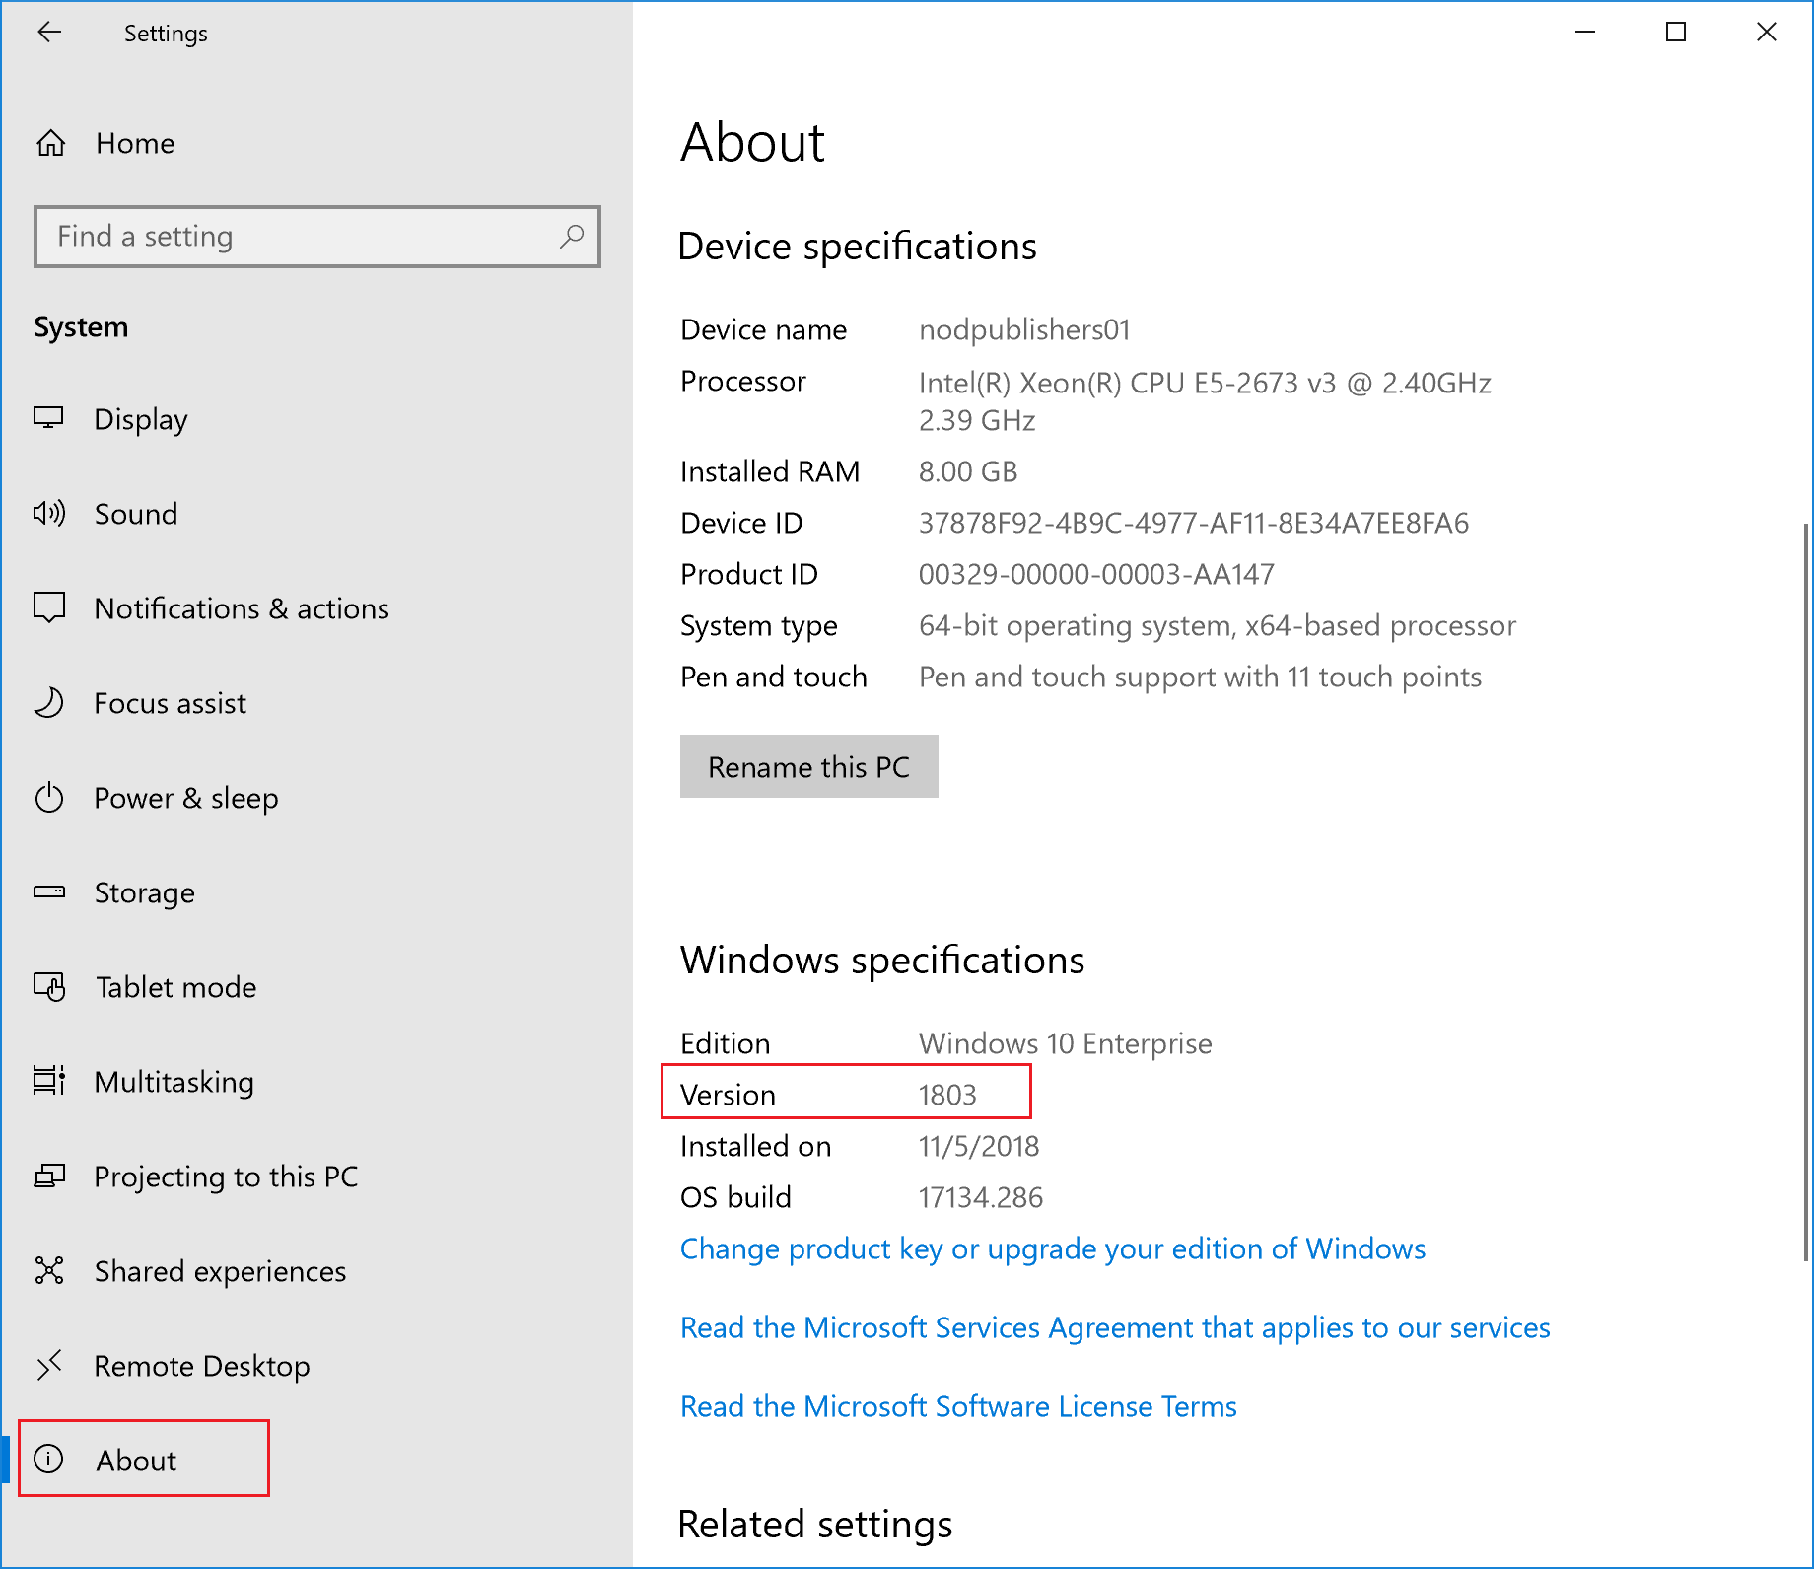Click the Device specifications heading
1814x1569 pixels.
pos(858,247)
